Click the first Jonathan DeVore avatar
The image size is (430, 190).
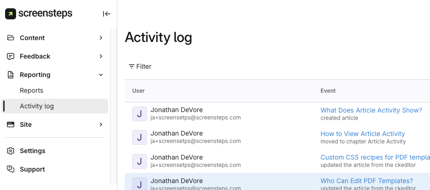139,113
